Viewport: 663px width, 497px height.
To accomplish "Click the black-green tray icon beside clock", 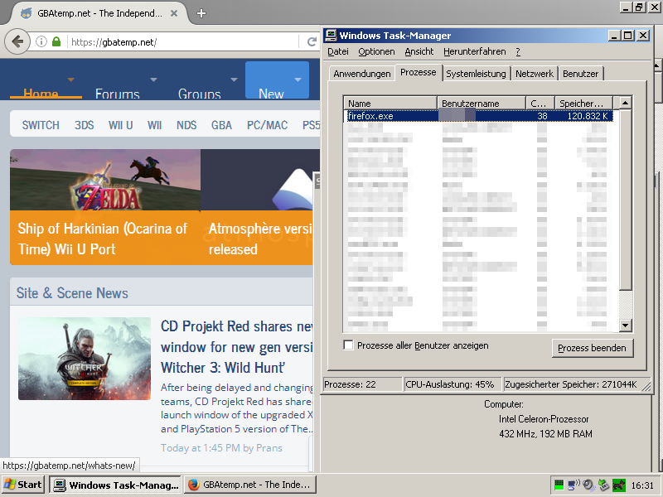I will tap(618, 485).
